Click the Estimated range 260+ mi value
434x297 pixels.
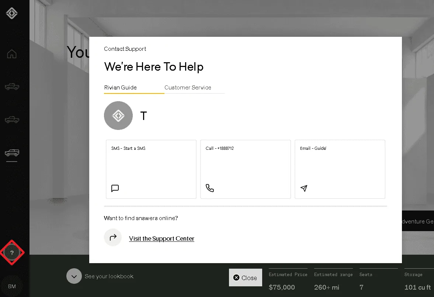[327, 287]
